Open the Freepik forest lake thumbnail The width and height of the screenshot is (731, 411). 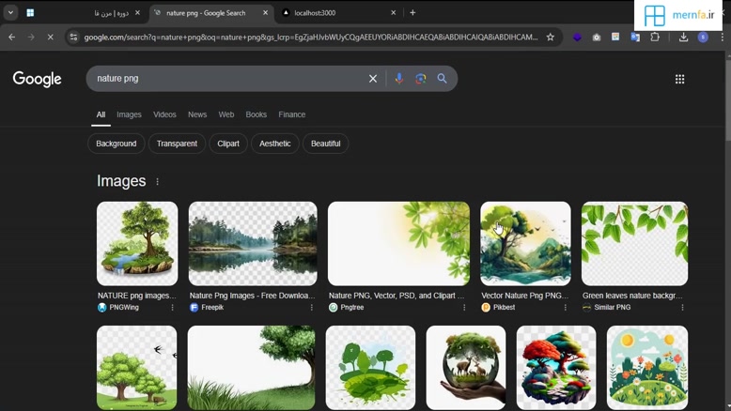(253, 243)
